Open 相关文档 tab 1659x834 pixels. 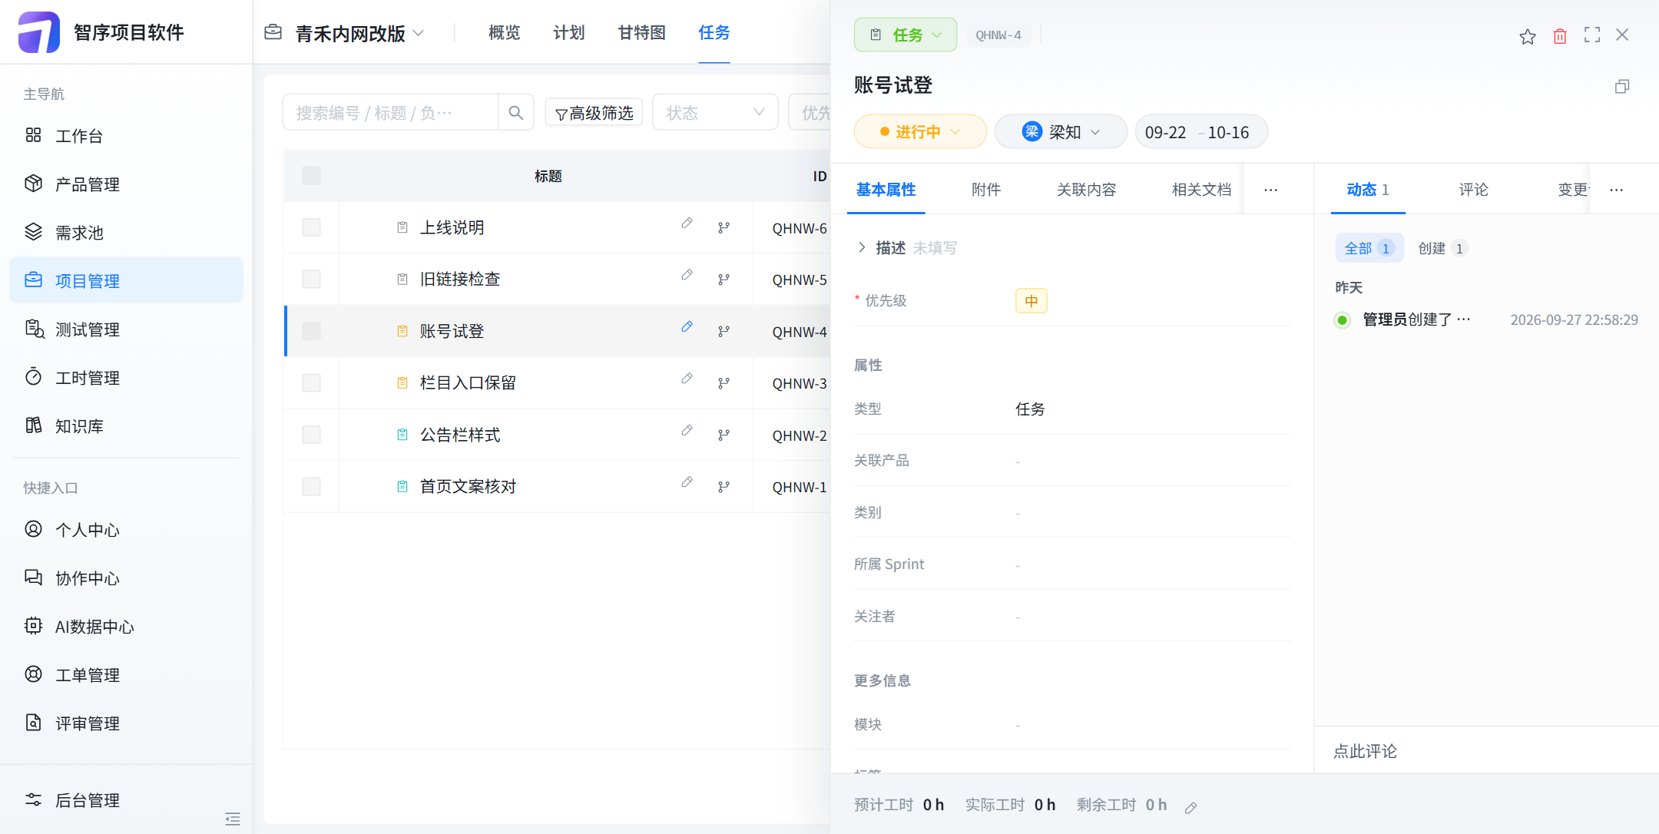coord(1201,190)
